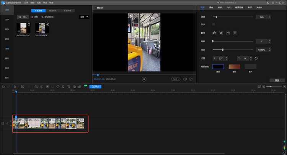
Task: Click the mosaic tool icon in timeline toolbar
Action: (47, 87)
